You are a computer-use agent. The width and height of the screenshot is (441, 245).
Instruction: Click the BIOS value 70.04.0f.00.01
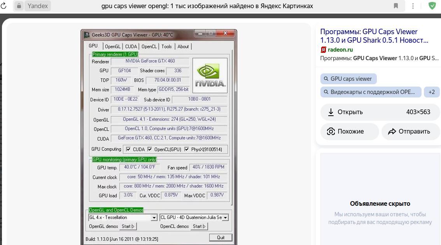168,80
